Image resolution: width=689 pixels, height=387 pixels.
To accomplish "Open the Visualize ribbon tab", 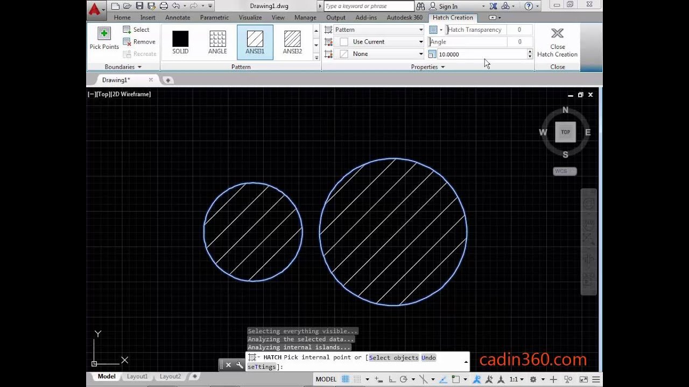I will pyautogui.click(x=250, y=18).
